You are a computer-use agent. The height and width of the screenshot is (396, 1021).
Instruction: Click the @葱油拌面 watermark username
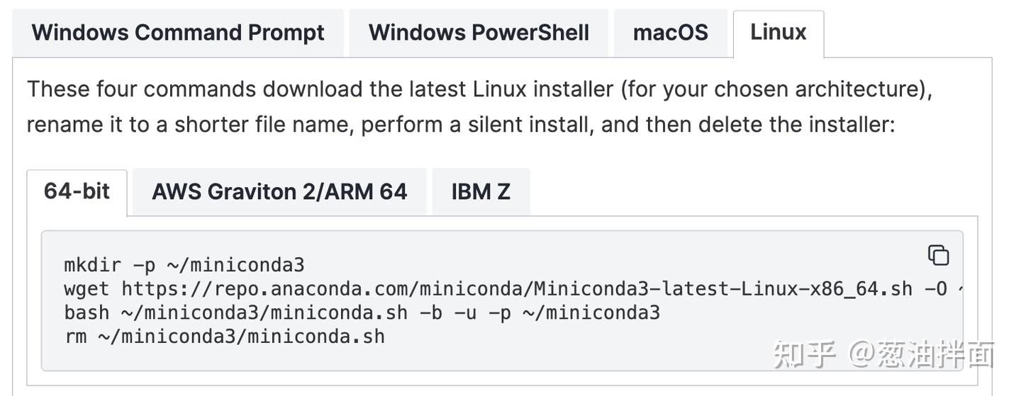[x=922, y=354]
